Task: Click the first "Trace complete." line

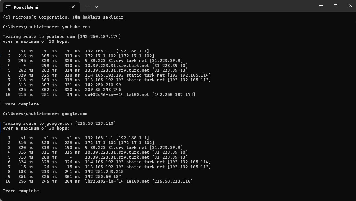Action: (x=22, y=104)
